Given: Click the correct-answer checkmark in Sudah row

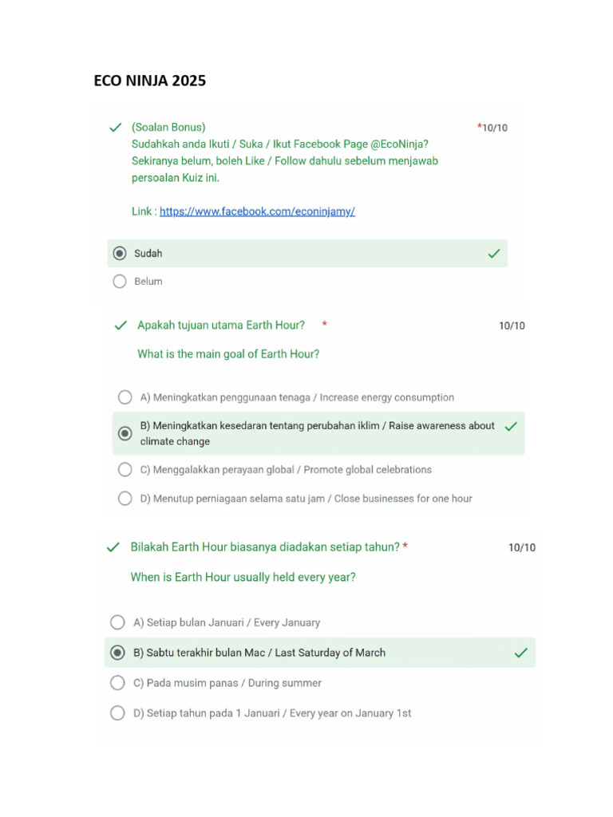Looking at the screenshot, I should pyautogui.click(x=493, y=254).
